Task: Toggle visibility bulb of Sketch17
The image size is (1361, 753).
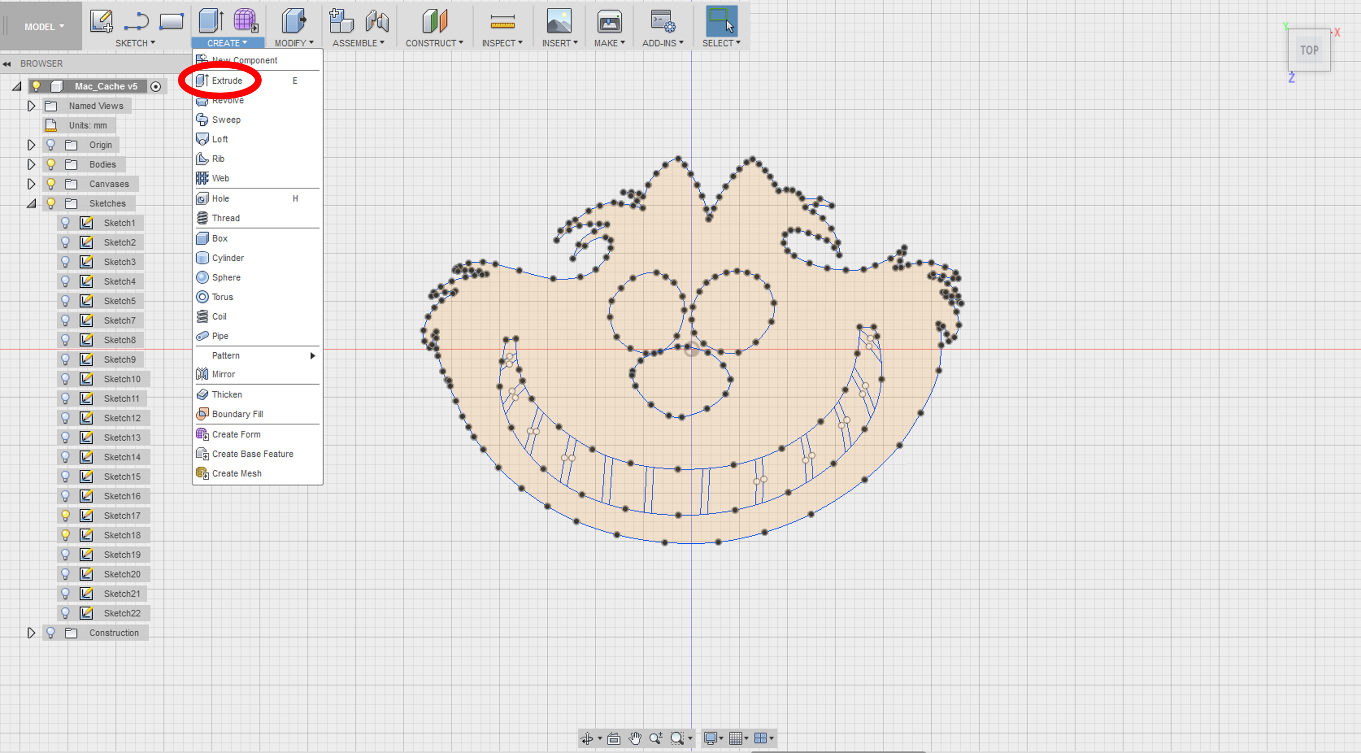Action: (x=65, y=516)
